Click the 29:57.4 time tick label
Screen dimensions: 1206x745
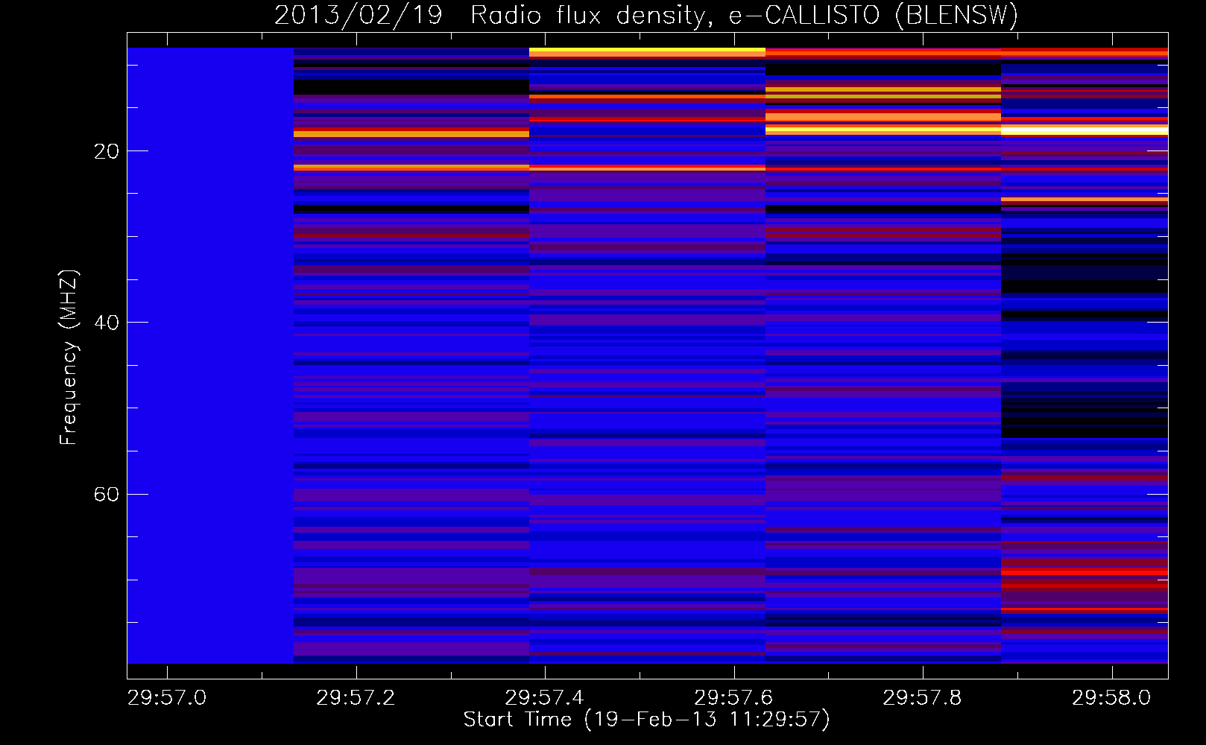545,698
